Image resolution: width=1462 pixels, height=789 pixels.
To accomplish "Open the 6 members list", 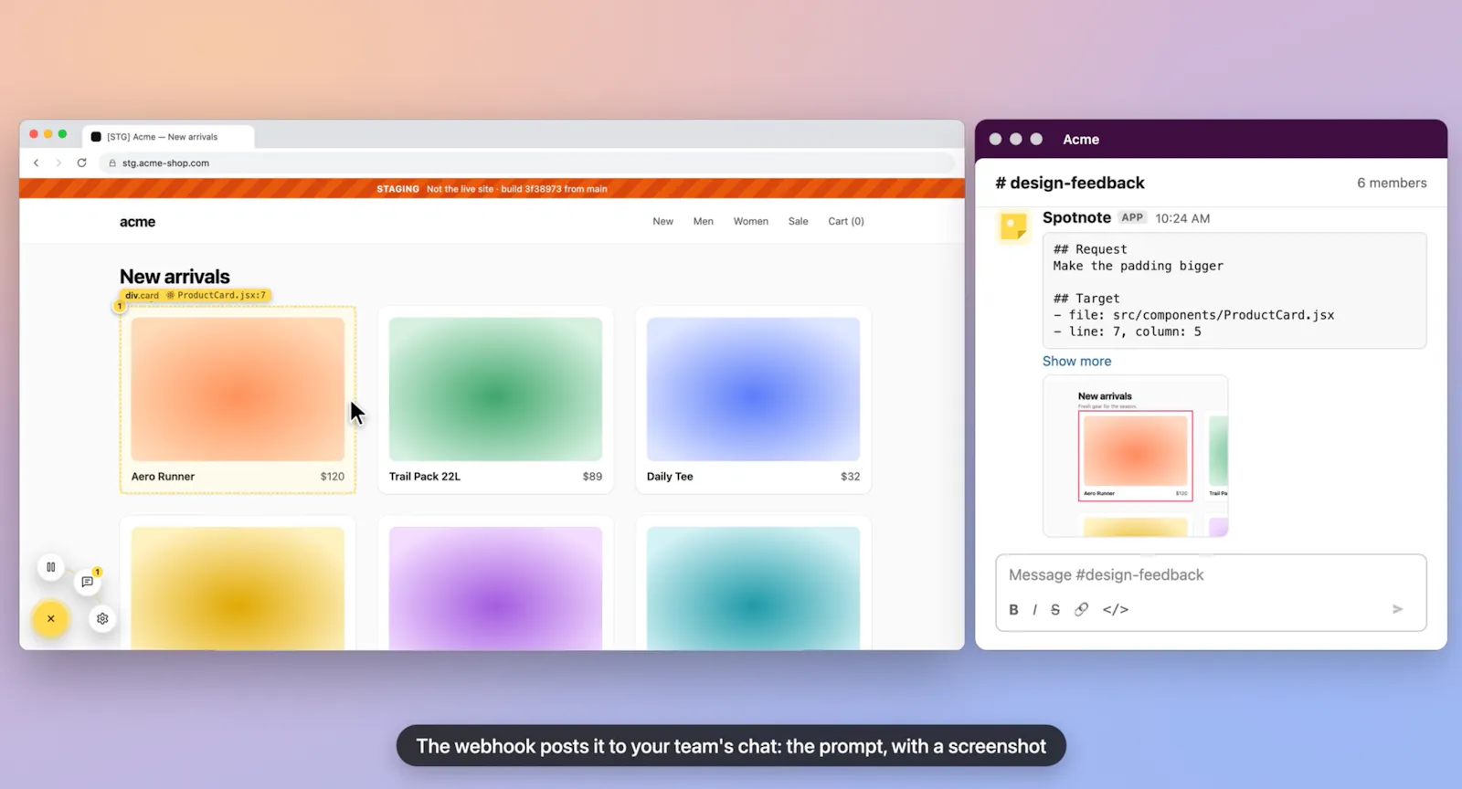I will click(x=1392, y=183).
